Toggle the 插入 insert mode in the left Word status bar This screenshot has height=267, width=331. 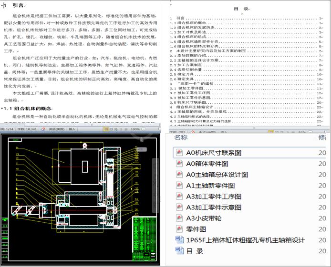pyautogui.click(x=72, y=129)
